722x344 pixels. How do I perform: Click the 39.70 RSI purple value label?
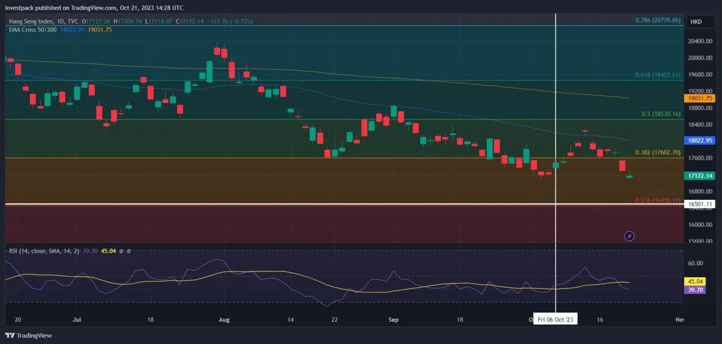pyautogui.click(x=694, y=290)
